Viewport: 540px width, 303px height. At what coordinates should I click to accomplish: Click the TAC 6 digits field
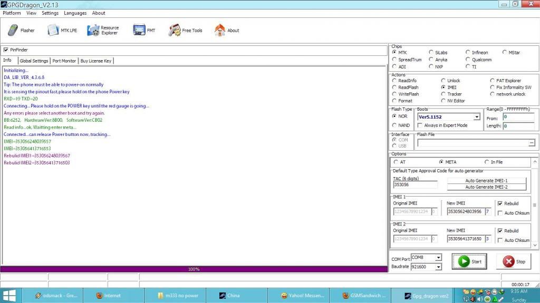click(415, 185)
